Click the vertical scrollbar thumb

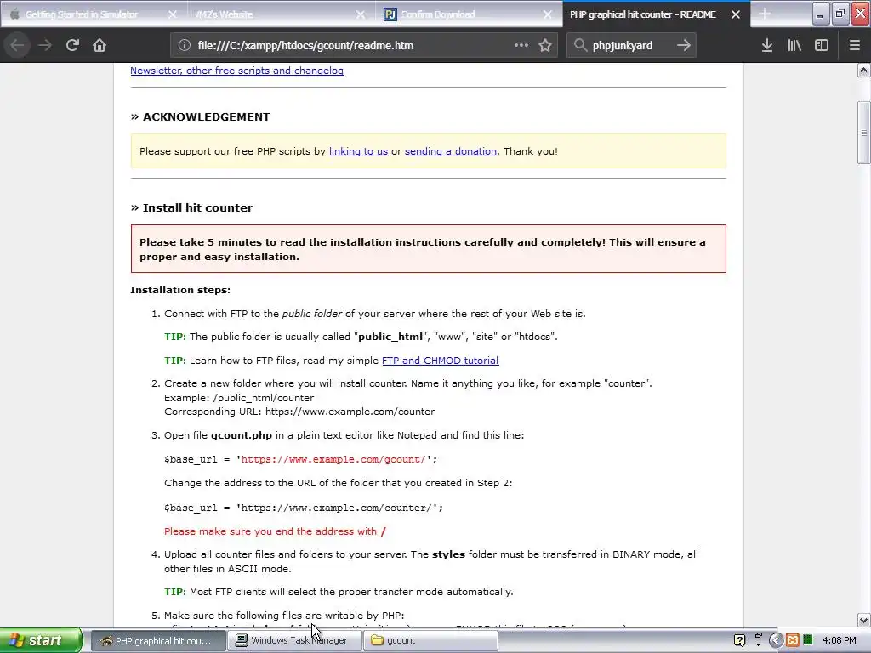coord(863,133)
